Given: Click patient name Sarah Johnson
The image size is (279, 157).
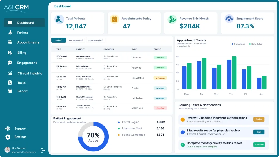Looking at the screenshot, I should (83, 56).
